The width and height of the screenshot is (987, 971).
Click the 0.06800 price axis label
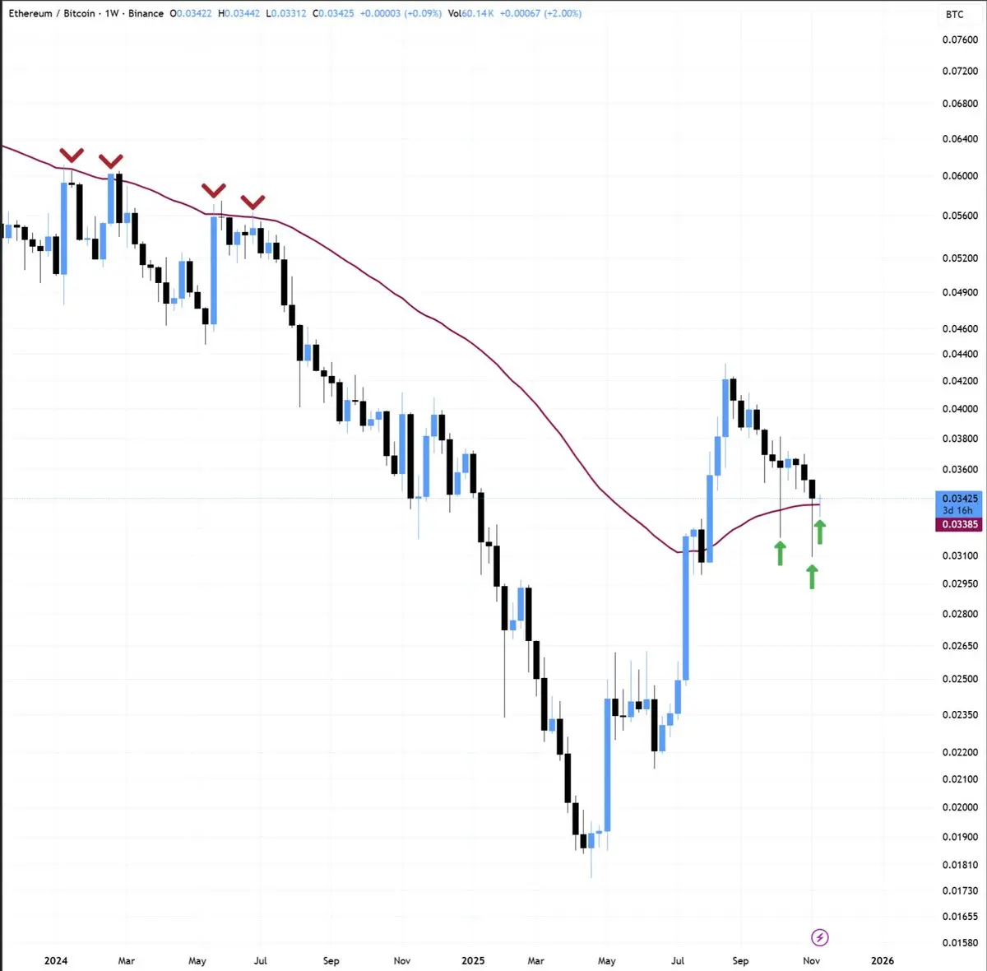tap(960, 104)
